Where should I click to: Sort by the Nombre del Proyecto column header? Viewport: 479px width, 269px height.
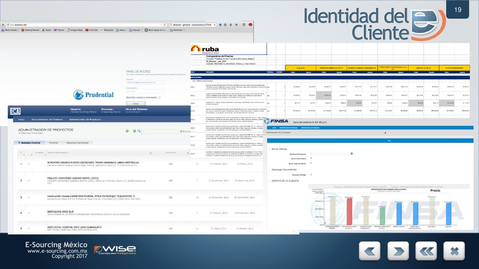[58, 153]
